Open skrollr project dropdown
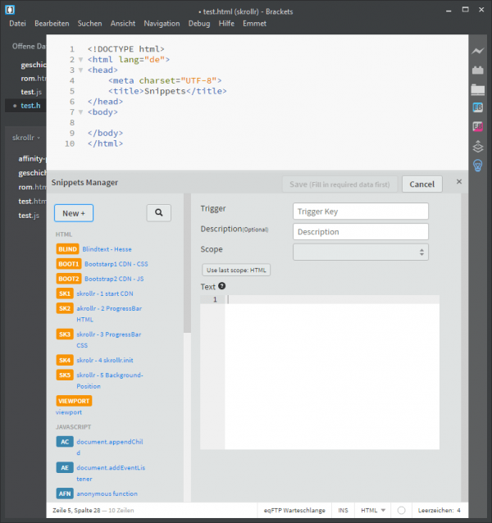 pyautogui.click(x=26, y=138)
